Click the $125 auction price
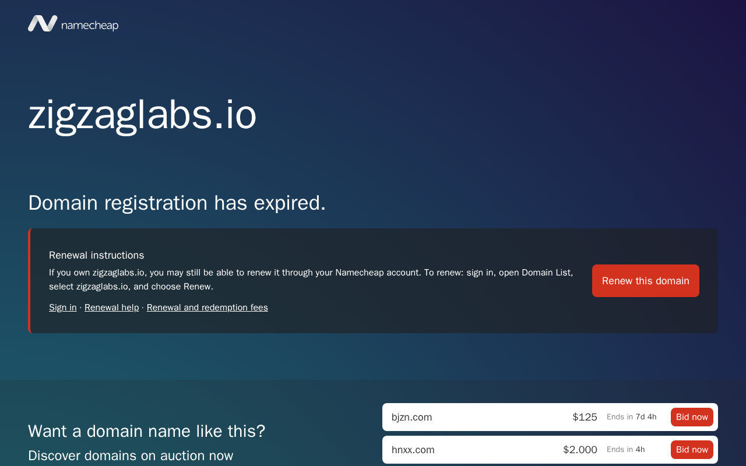The image size is (746, 466). tap(585, 417)
